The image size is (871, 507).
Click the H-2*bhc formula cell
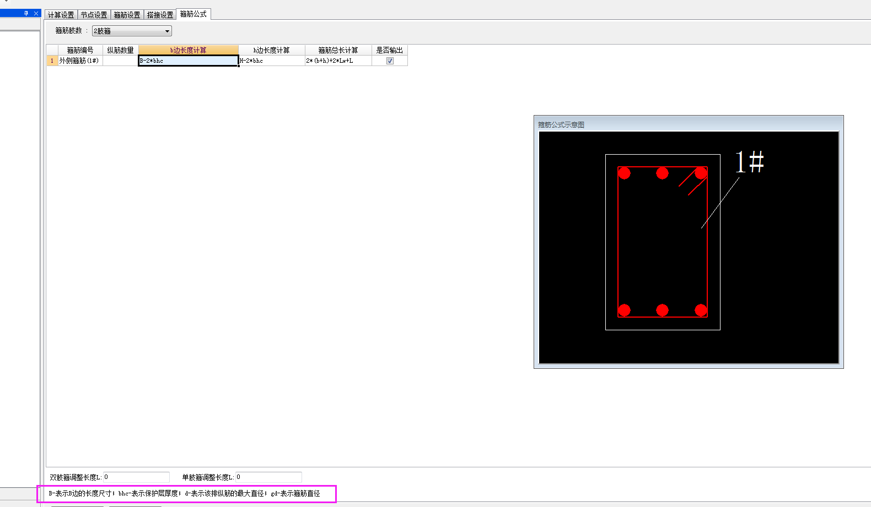[271, 61]
